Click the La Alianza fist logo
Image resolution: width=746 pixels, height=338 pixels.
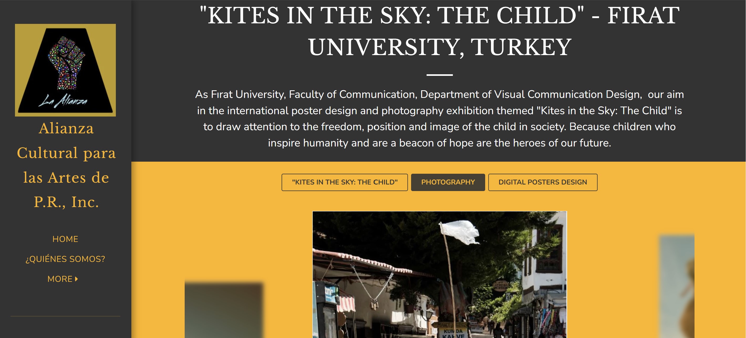click(x=65, y=70)
